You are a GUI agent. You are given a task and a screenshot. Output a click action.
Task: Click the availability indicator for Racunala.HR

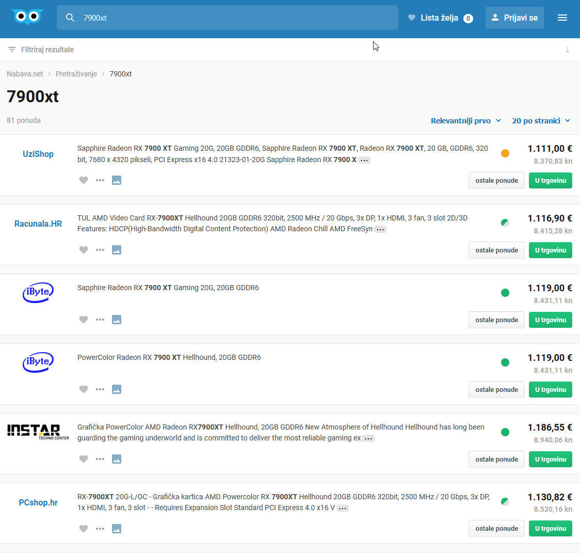(x=505, y=223)
